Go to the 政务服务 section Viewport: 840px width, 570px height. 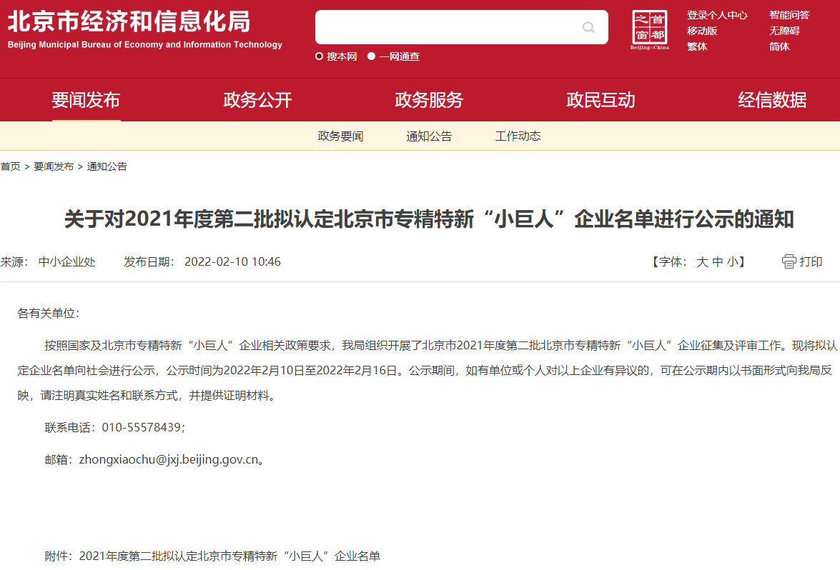coord(429,100)
